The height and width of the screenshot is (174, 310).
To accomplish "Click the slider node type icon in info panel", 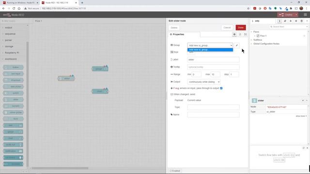I will click(x=254, y=101).
